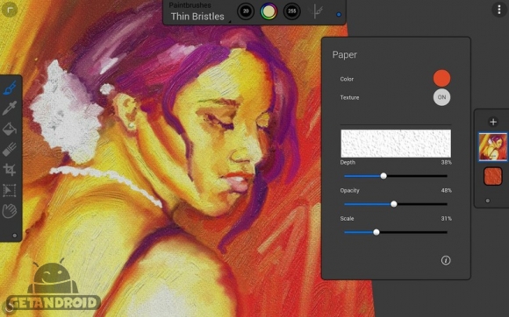Select the Paintbrush tool in left toolbar
Image resolution: width=509 pixels, height=317 pixels.
click(x=10, y=88)
